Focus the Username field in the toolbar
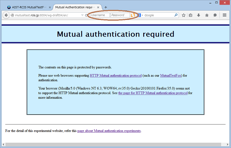The image size is (231, 148). (100, 15)
